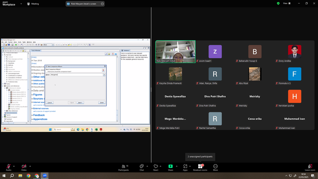Select Rachel Samantha's tile
The width and height of the screenshot is (318, 179).
215,119
